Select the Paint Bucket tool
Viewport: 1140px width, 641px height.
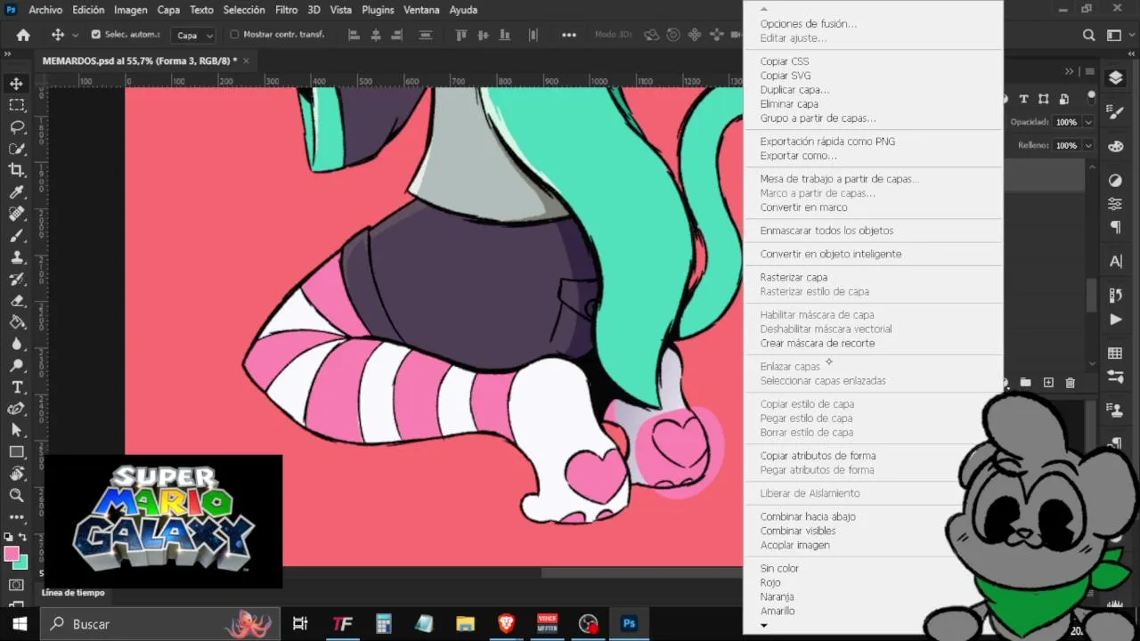pos(16,322)
